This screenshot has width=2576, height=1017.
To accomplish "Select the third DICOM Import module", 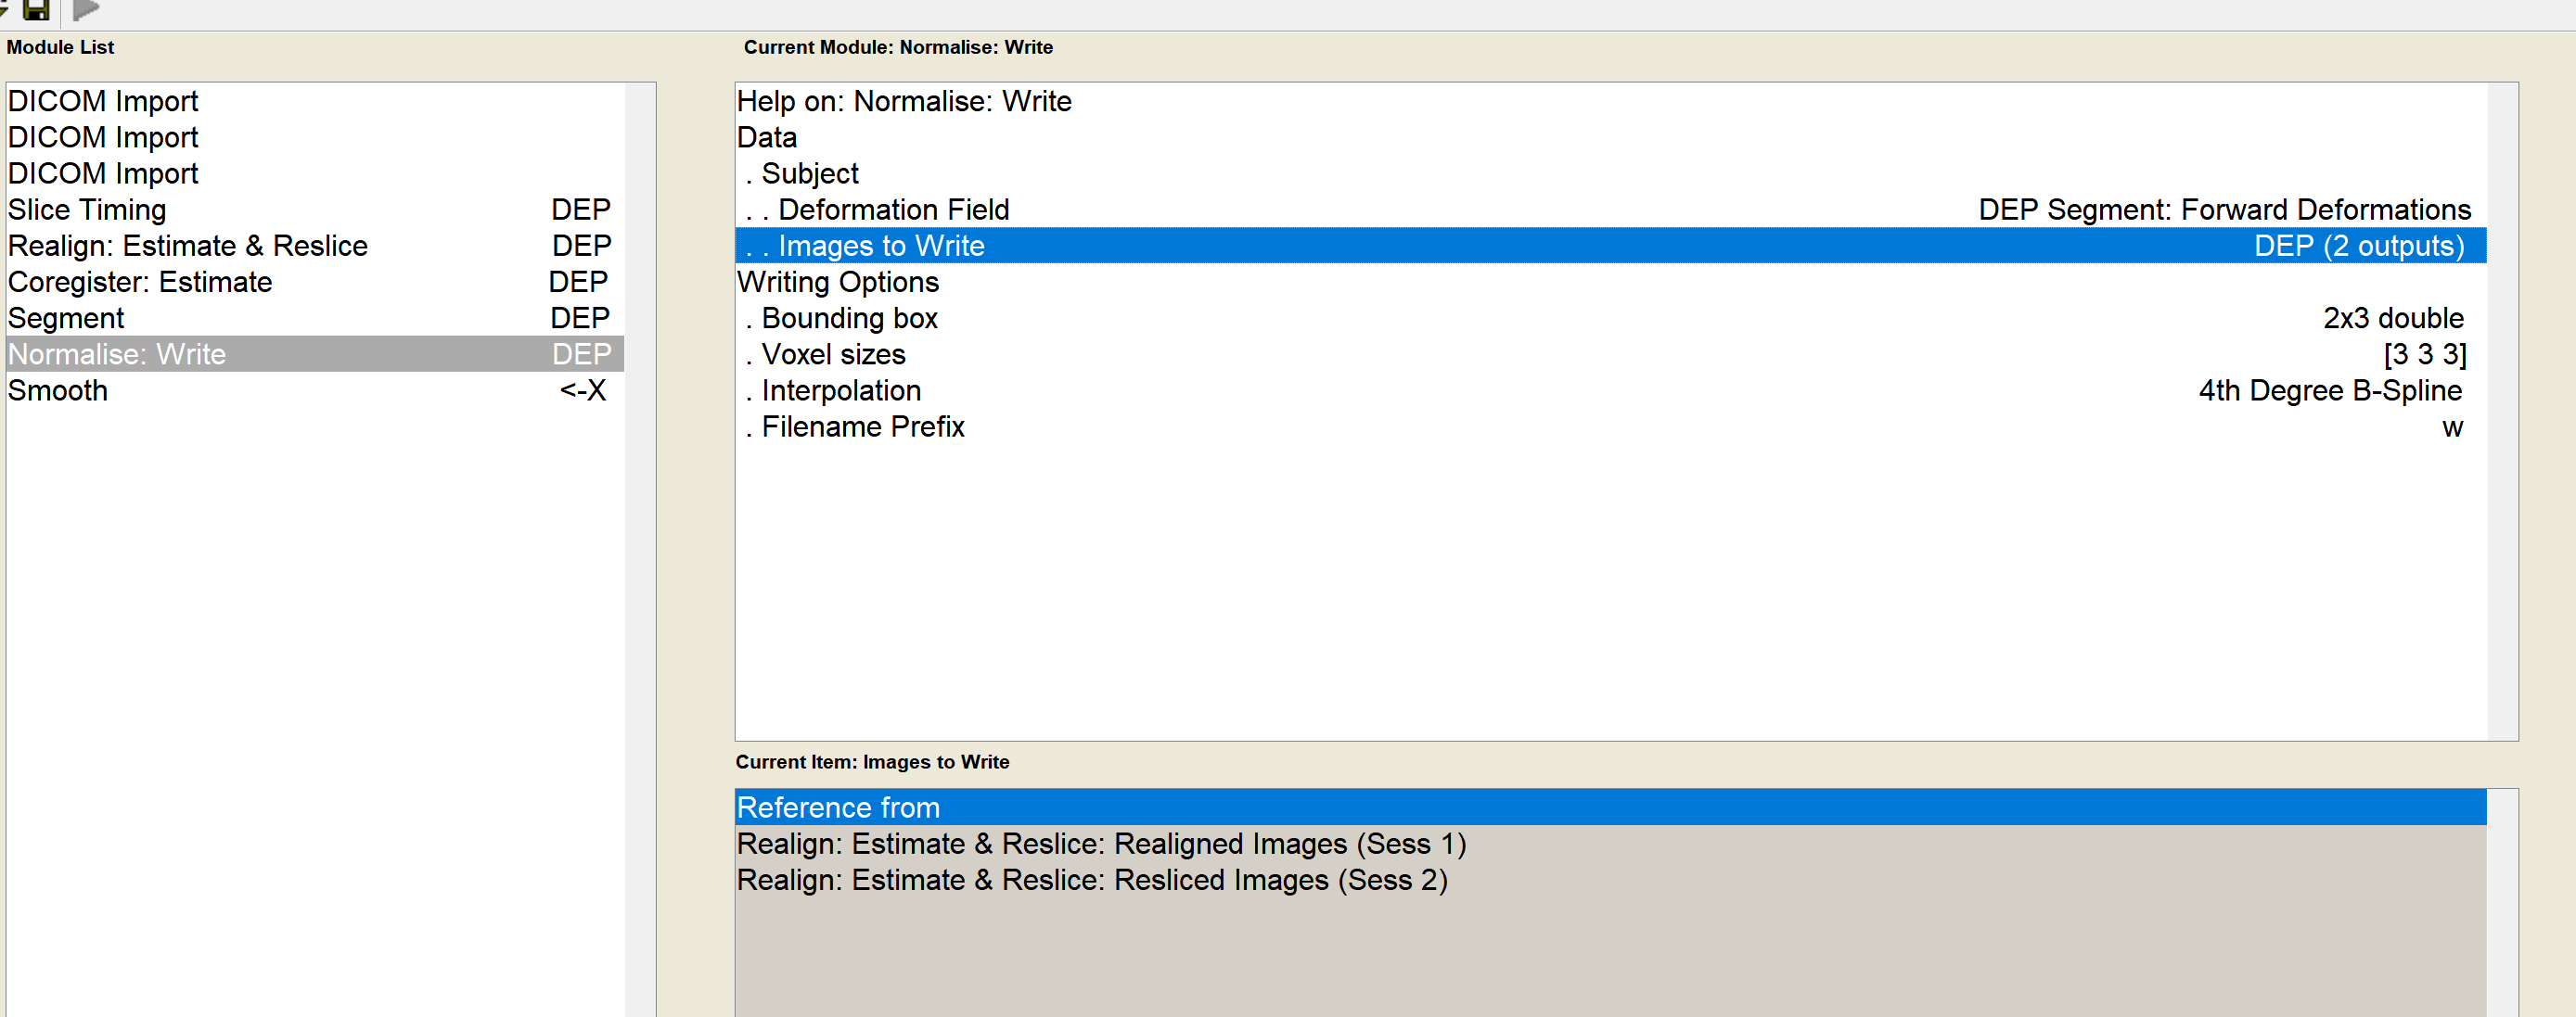I will 315,172.
